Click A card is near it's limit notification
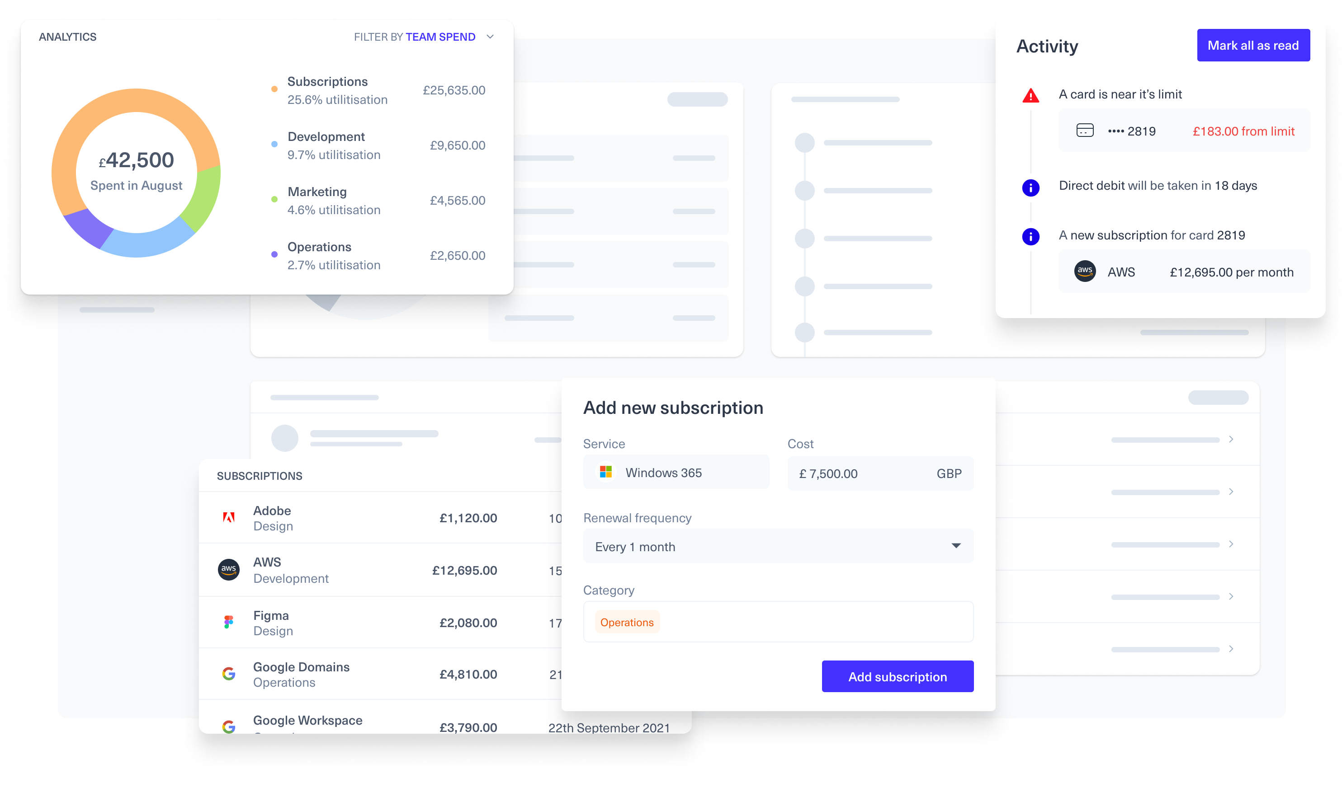The image size is (1342, 787). point(1120,94)
